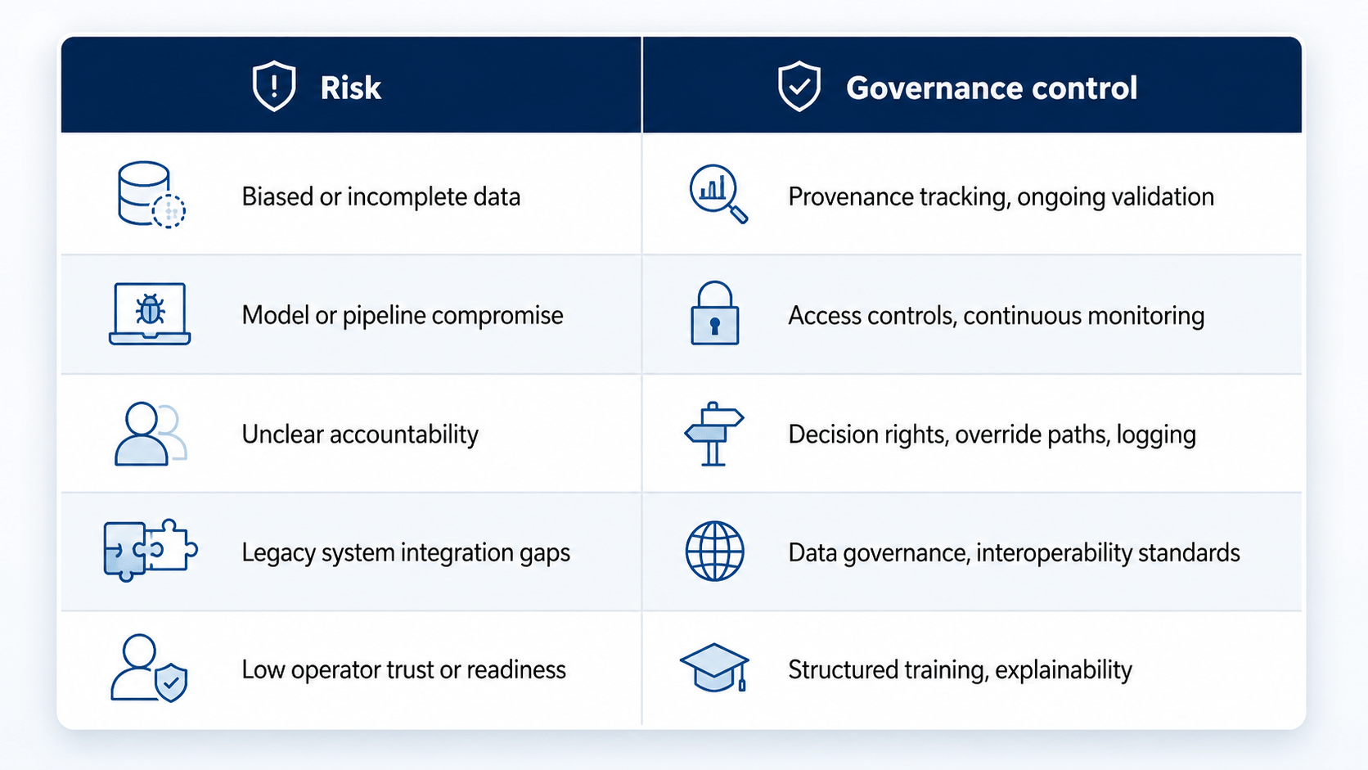Click the graduation cap training icon
The image size is (1368, 770).
(x=715, y=669)
